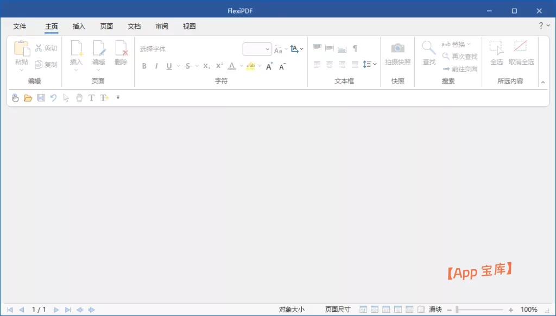Open the highlight color dropdown arrow
The height and width of the screenshot is (316, 556).
coord(260,66)
